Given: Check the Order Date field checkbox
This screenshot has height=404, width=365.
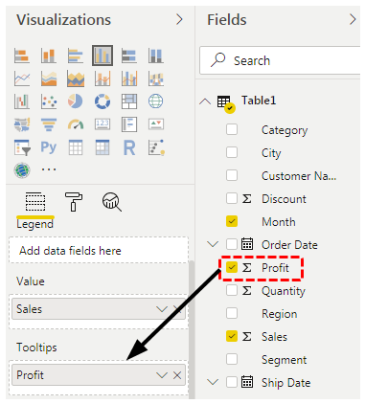Looking at the screenshot, I should pos(232,244).
